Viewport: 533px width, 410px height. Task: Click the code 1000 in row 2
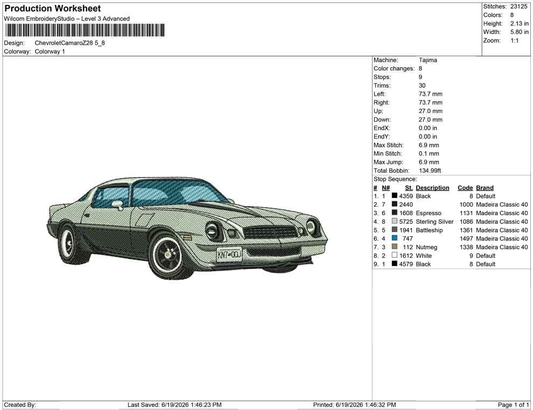tap(466, 204)
